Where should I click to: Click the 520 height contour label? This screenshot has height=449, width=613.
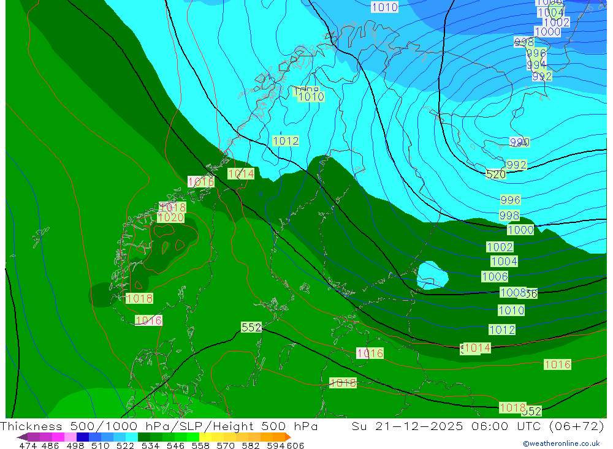(x=496, y=175)
